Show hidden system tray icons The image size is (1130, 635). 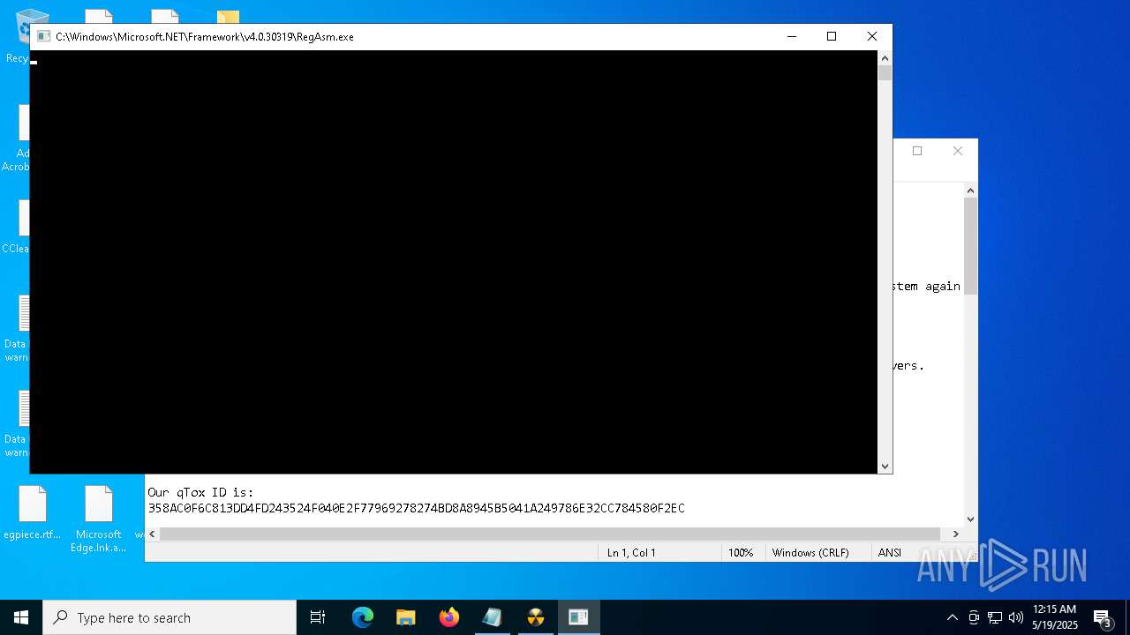click(952, 617)
